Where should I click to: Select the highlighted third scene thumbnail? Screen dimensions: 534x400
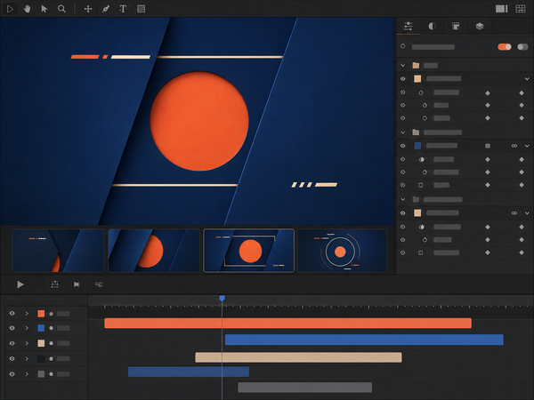click(x=248, y=251)
